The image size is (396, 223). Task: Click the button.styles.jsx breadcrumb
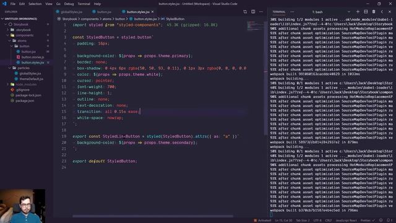coord(145,19)
